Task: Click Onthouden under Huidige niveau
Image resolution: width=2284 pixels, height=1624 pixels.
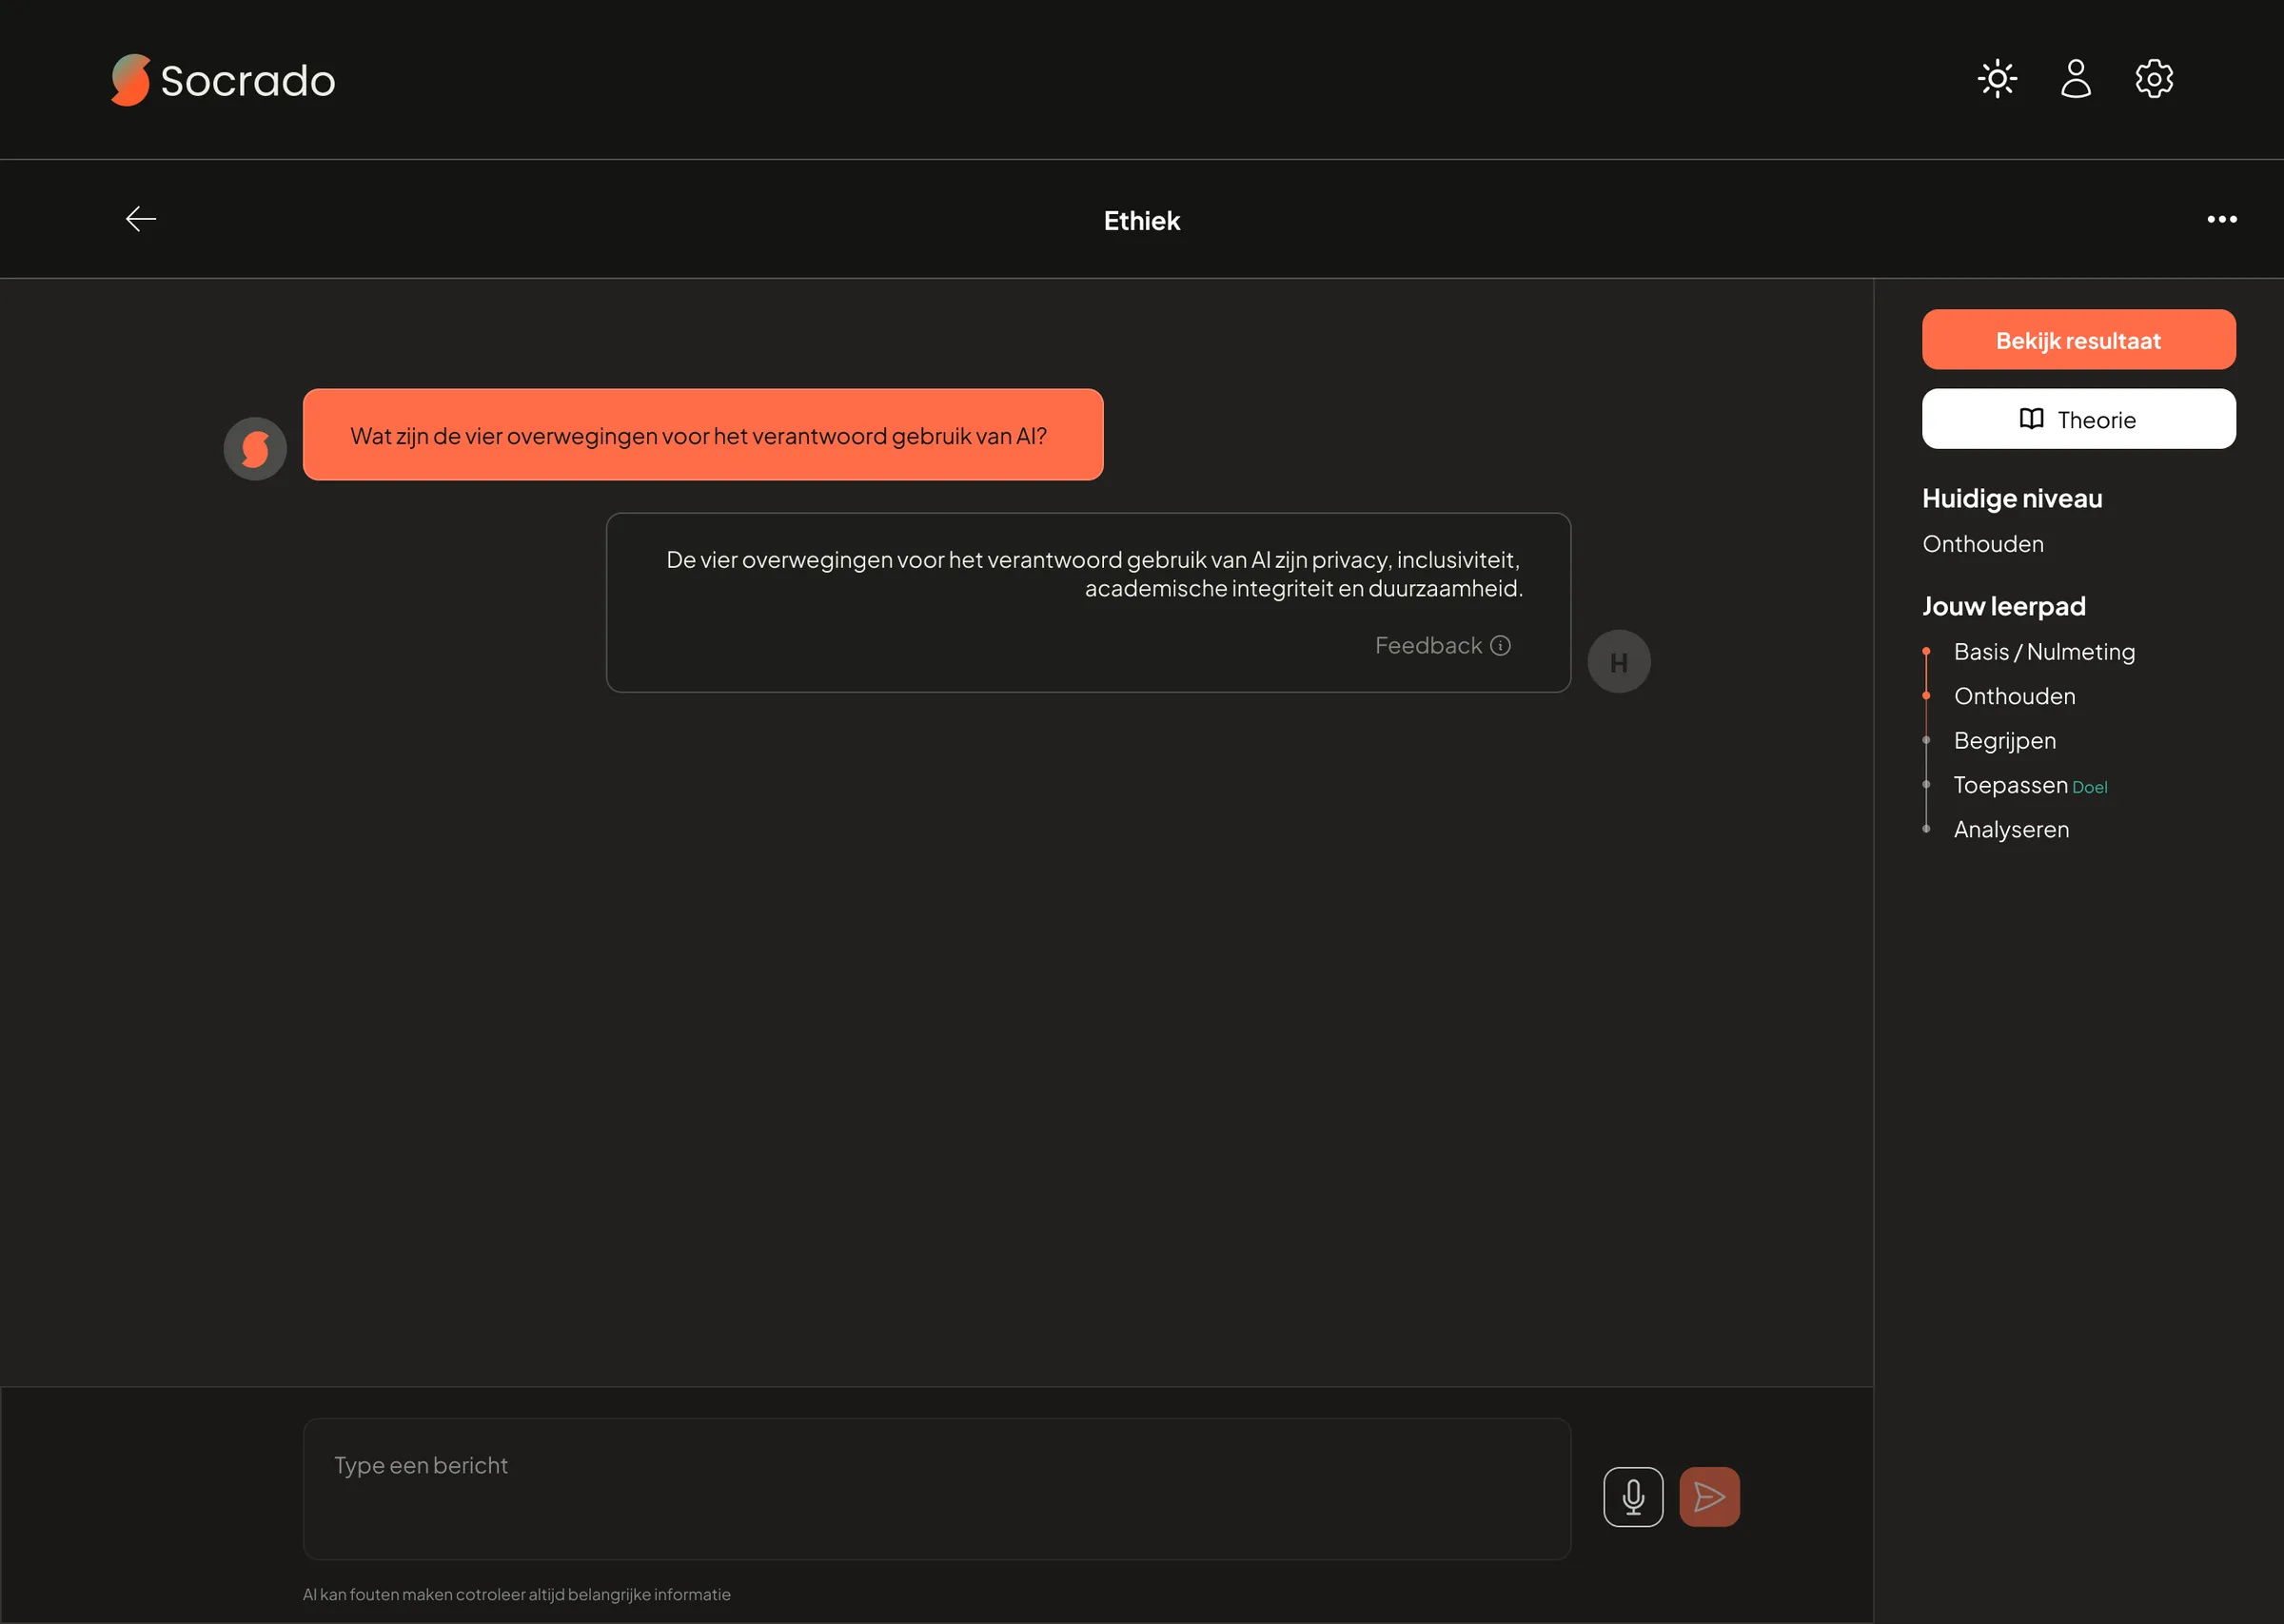Action: [1983, 544]
